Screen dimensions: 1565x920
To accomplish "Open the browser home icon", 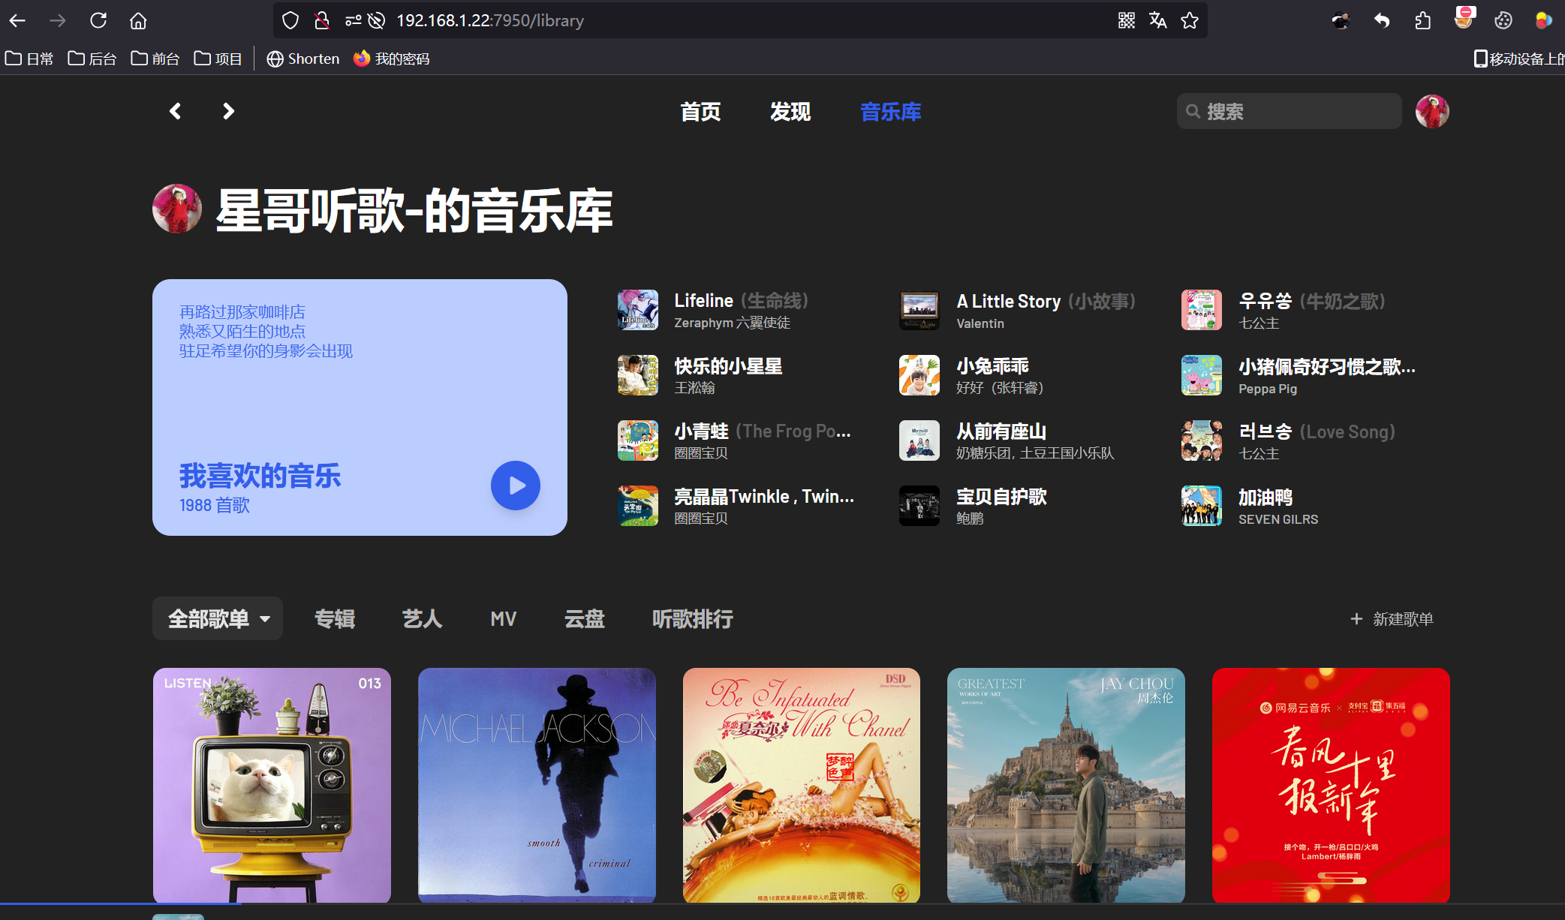I will [x=138, y=20].
